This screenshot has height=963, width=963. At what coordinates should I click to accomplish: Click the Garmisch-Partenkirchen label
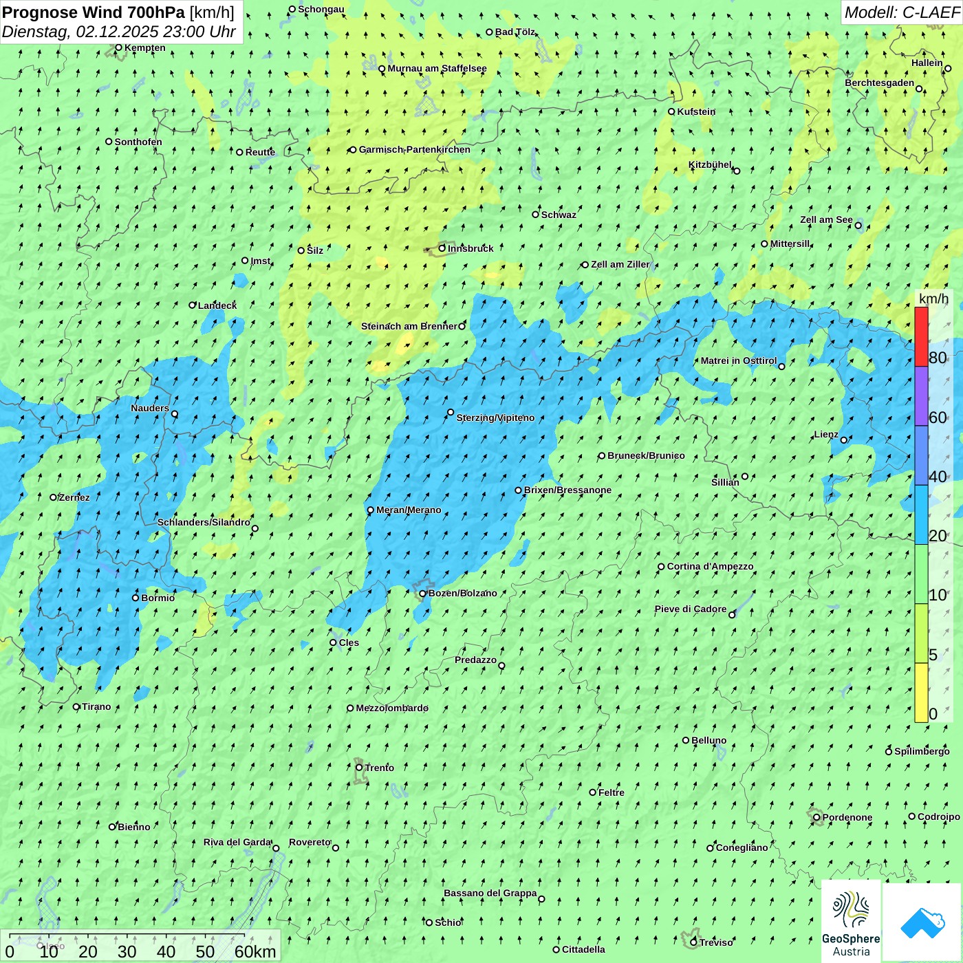pyautogui.click(x=414, y=149)
